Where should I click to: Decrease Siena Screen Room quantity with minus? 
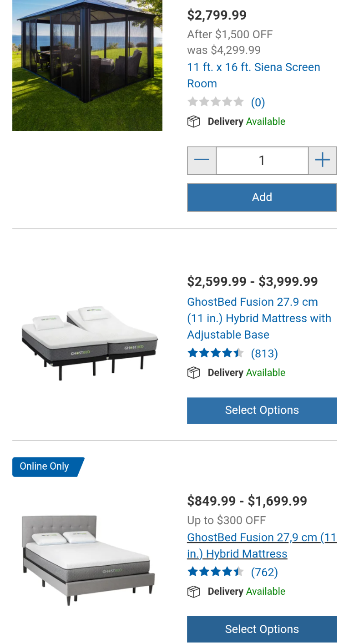pos(202,160)
